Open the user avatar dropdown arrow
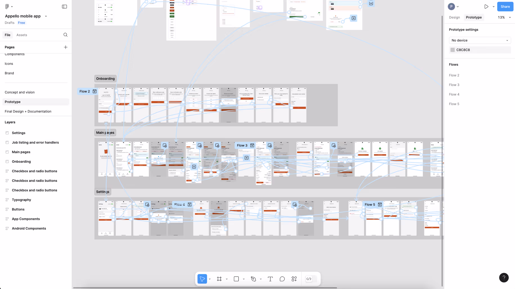 (458, 6)
